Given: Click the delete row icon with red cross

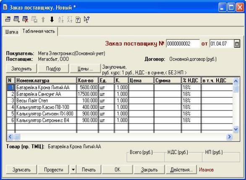Looking at the screenshot, I should click(25, 19).
